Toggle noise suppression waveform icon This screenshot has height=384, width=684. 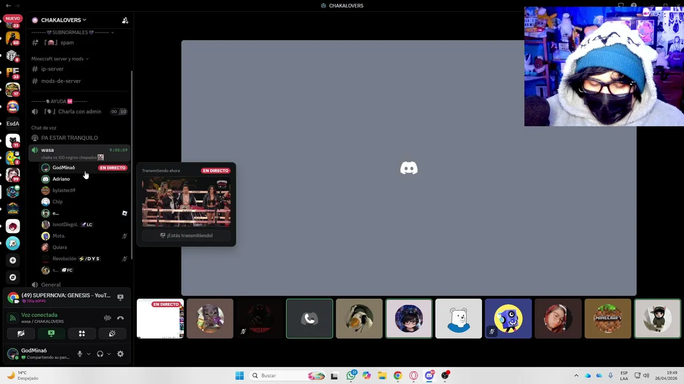107,318
